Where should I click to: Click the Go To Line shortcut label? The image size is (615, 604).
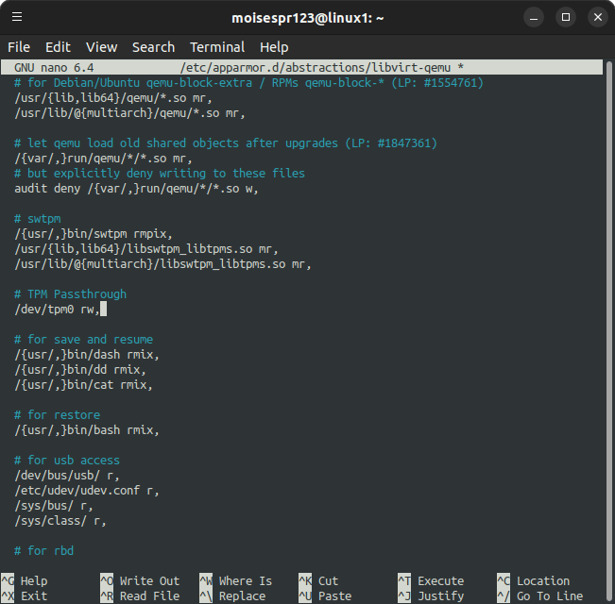coord(550,596)
